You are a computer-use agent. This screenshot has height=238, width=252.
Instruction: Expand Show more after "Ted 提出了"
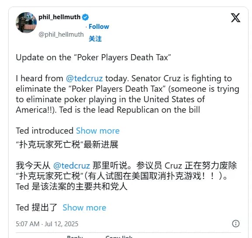coord(84,207)
